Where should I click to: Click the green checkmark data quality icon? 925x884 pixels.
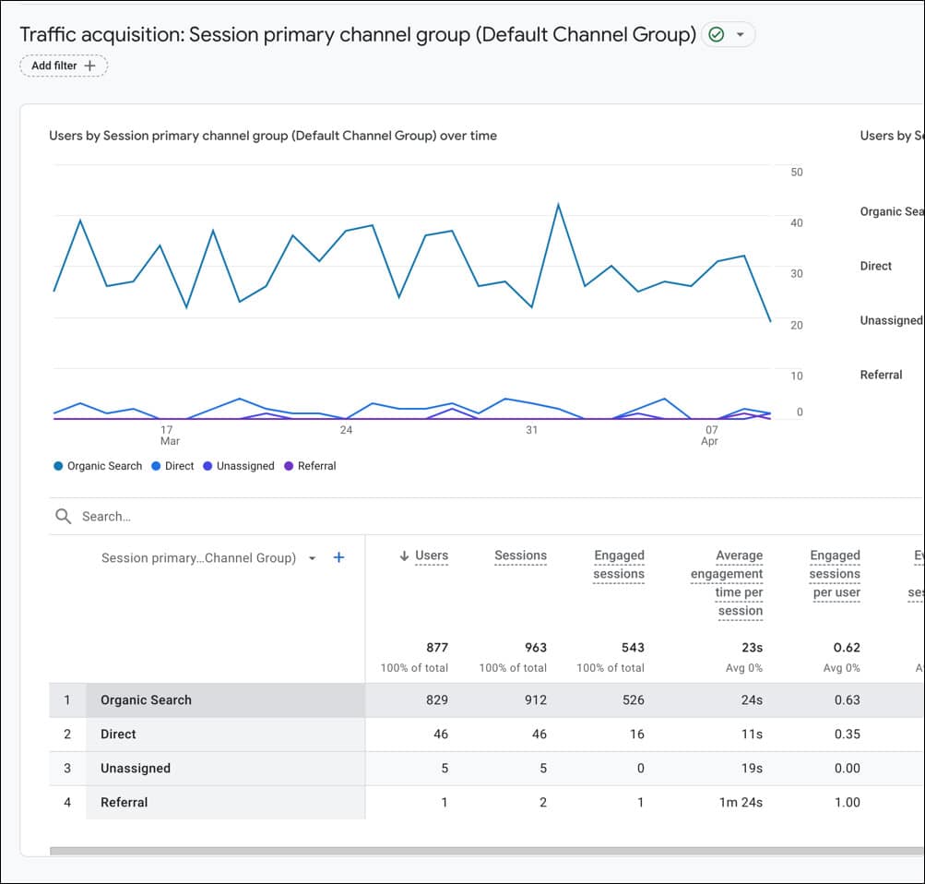(x=717, y=35)
